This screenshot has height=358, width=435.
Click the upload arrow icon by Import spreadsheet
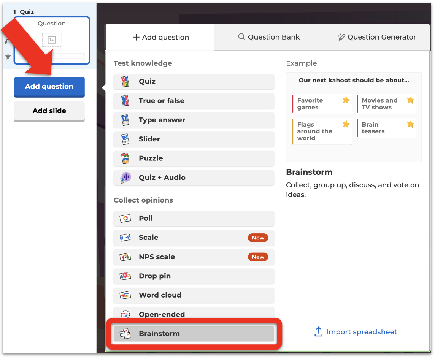(x=319, y=332)
